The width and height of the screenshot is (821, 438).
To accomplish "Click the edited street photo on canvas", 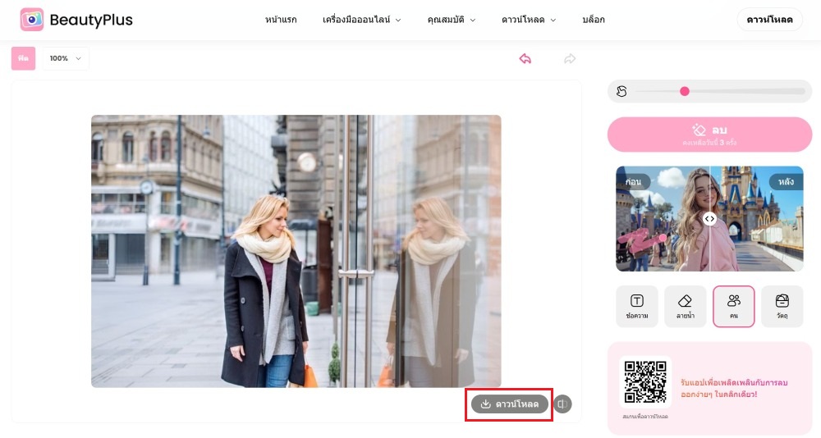I will (296, 251).
